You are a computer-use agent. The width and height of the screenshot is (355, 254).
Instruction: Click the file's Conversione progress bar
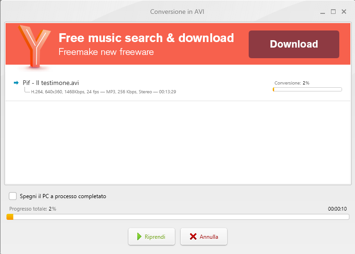point(307,89)
